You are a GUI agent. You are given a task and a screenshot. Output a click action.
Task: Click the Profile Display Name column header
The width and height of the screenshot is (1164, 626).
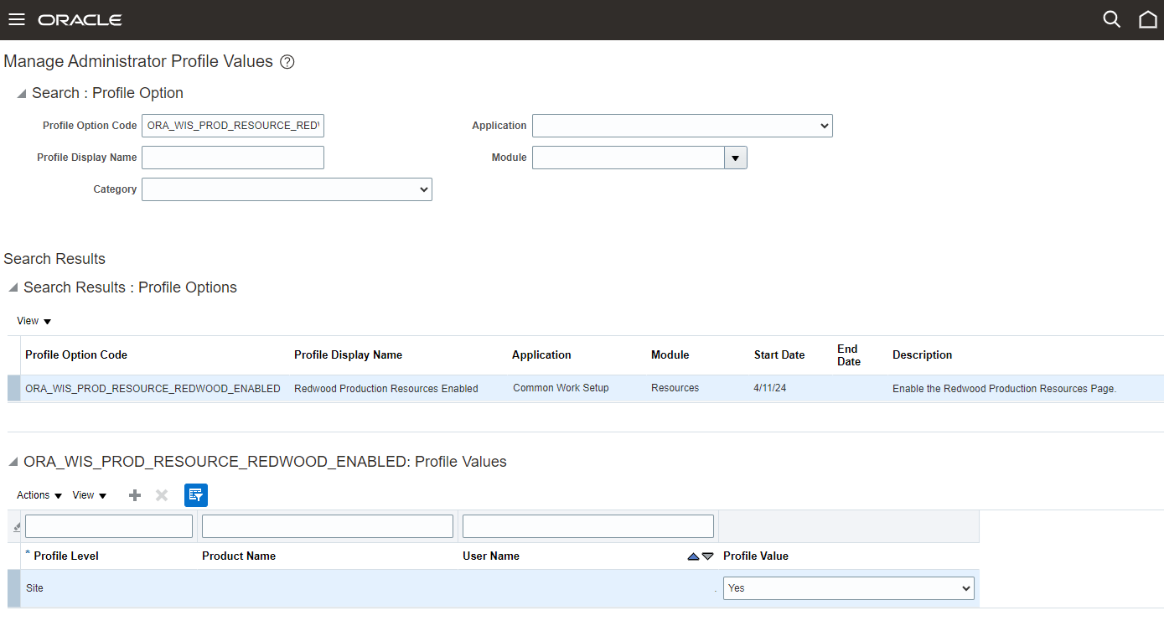pos(348,355)
